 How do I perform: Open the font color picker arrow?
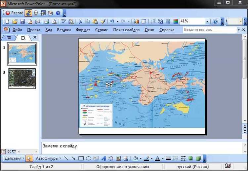pyautogui.click(x=163, y=158)
